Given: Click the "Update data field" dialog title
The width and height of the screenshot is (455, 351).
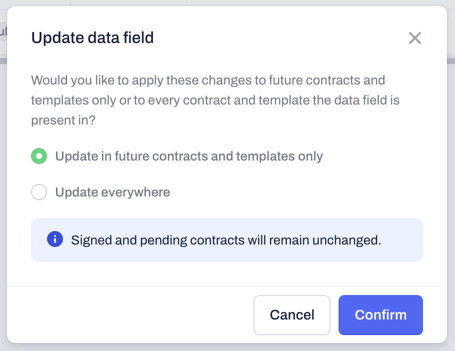Looking at the screenshot, I should (92, 37).
